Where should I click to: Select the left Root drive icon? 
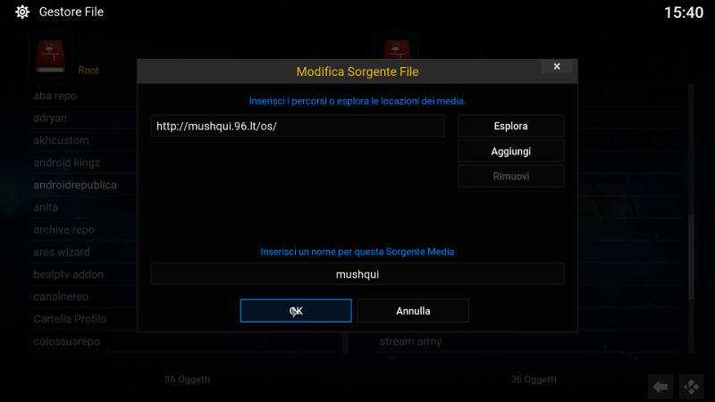(51, 56)
